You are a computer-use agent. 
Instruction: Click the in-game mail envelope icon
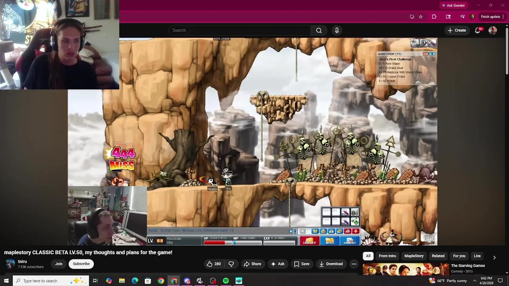(303, 231)
